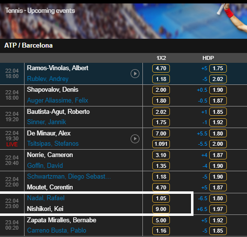
Task: Open Rublev, Andrey player link
Action: click(x=48, y=79)
